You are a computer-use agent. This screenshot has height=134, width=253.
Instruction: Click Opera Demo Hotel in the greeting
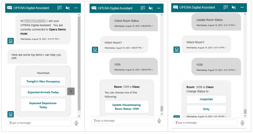[x=43, y=32]
